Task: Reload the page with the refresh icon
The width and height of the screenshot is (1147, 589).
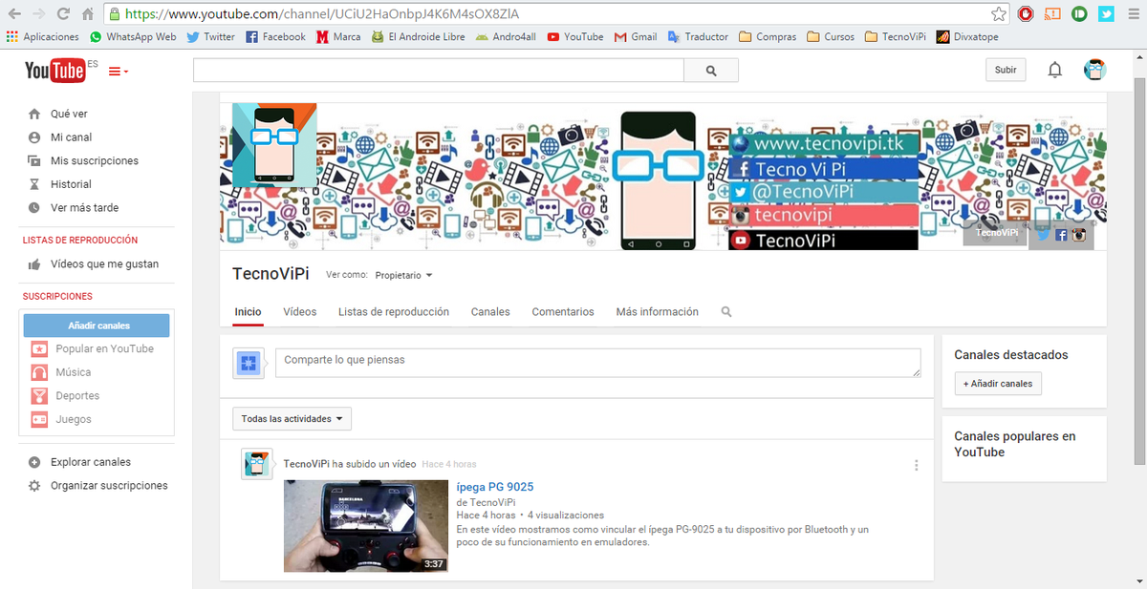Action: click(63, 14)
